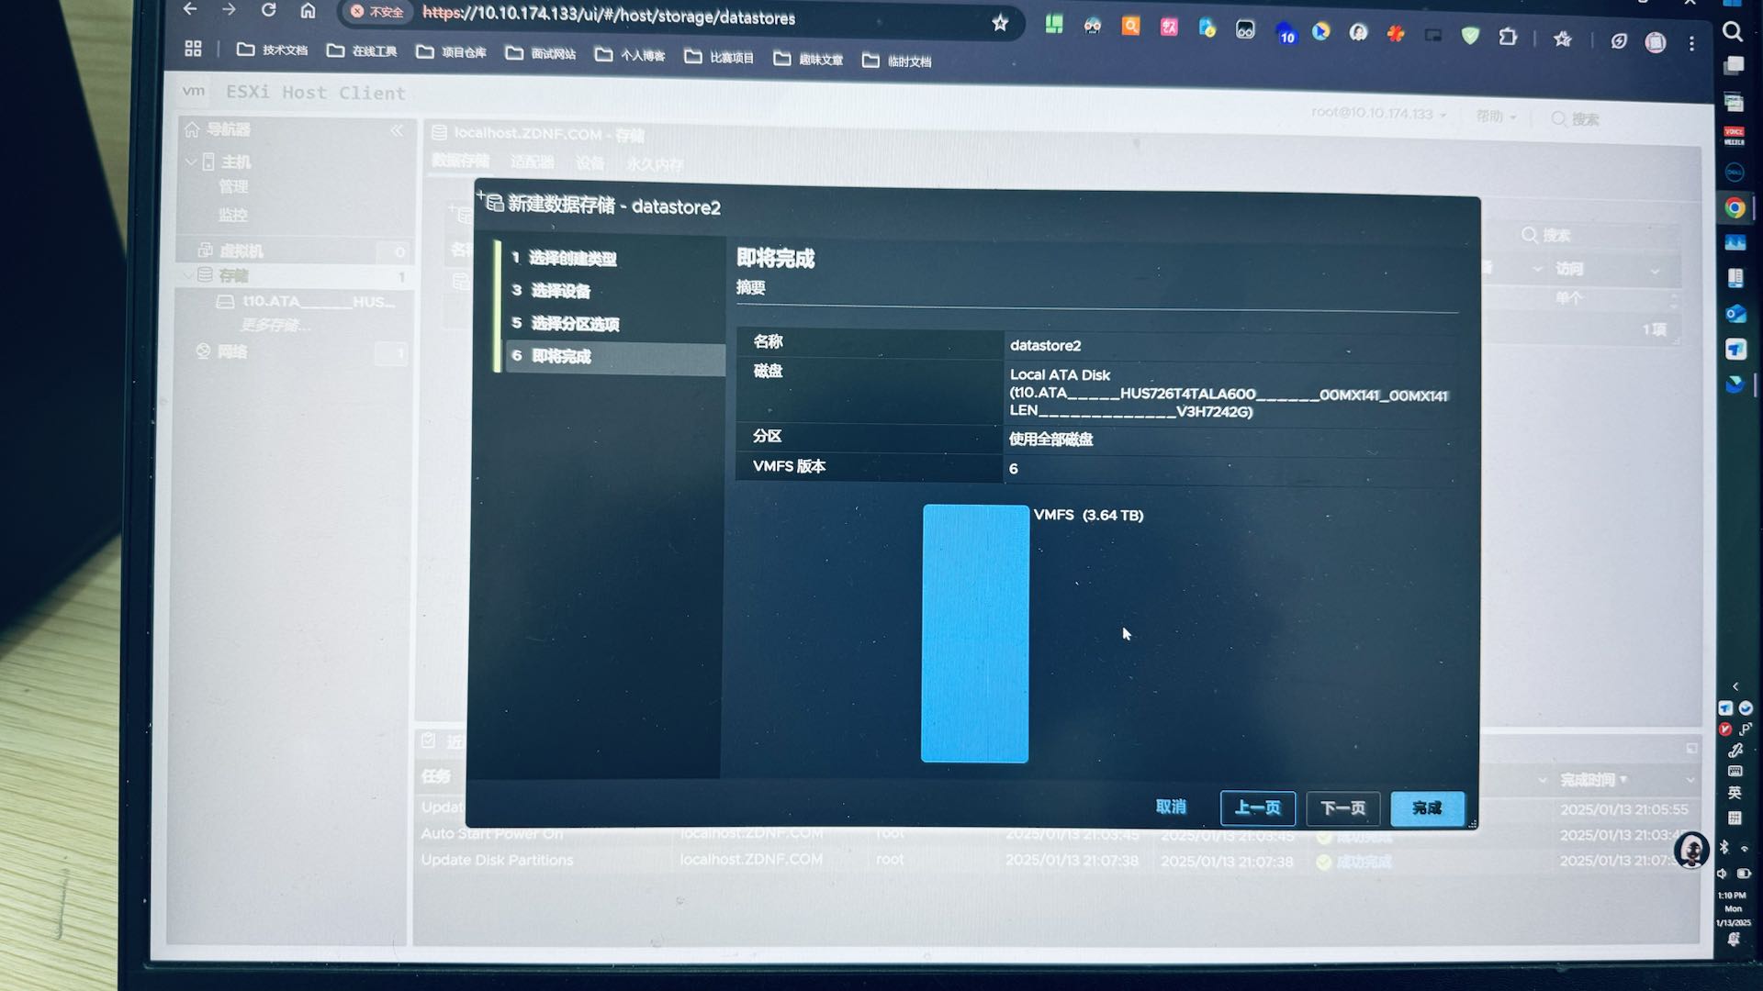Click Cancel (取消) in the dialog
The image size is (1763, 991).
(1171, 807)
